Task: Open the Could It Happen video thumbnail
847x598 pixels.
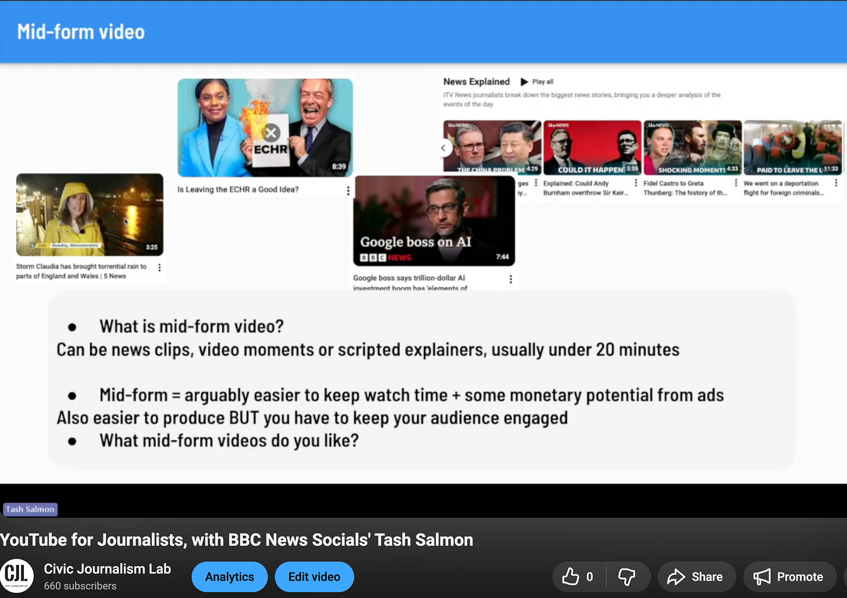Action: pos(592,147)
